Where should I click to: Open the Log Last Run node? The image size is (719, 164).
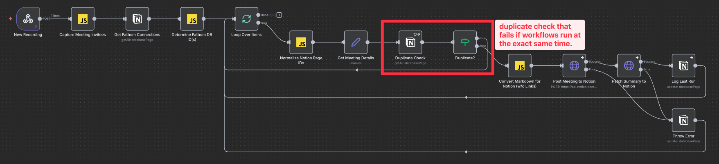tap(683, 65)
